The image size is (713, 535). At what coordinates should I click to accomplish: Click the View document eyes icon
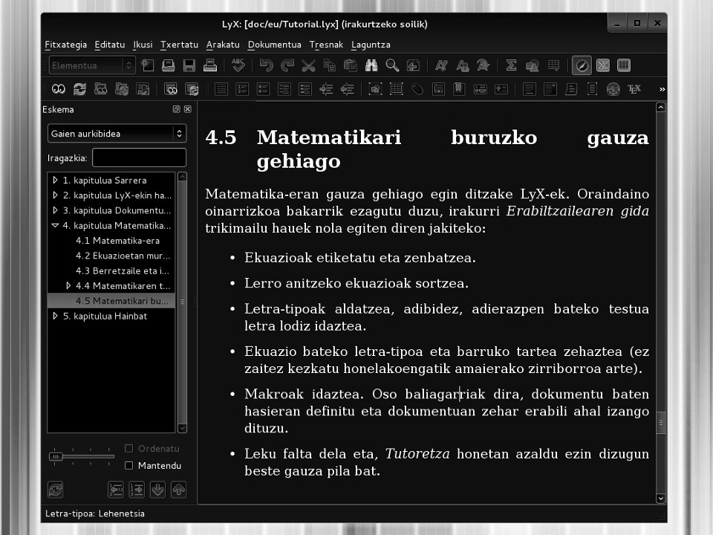click(59, 89)
